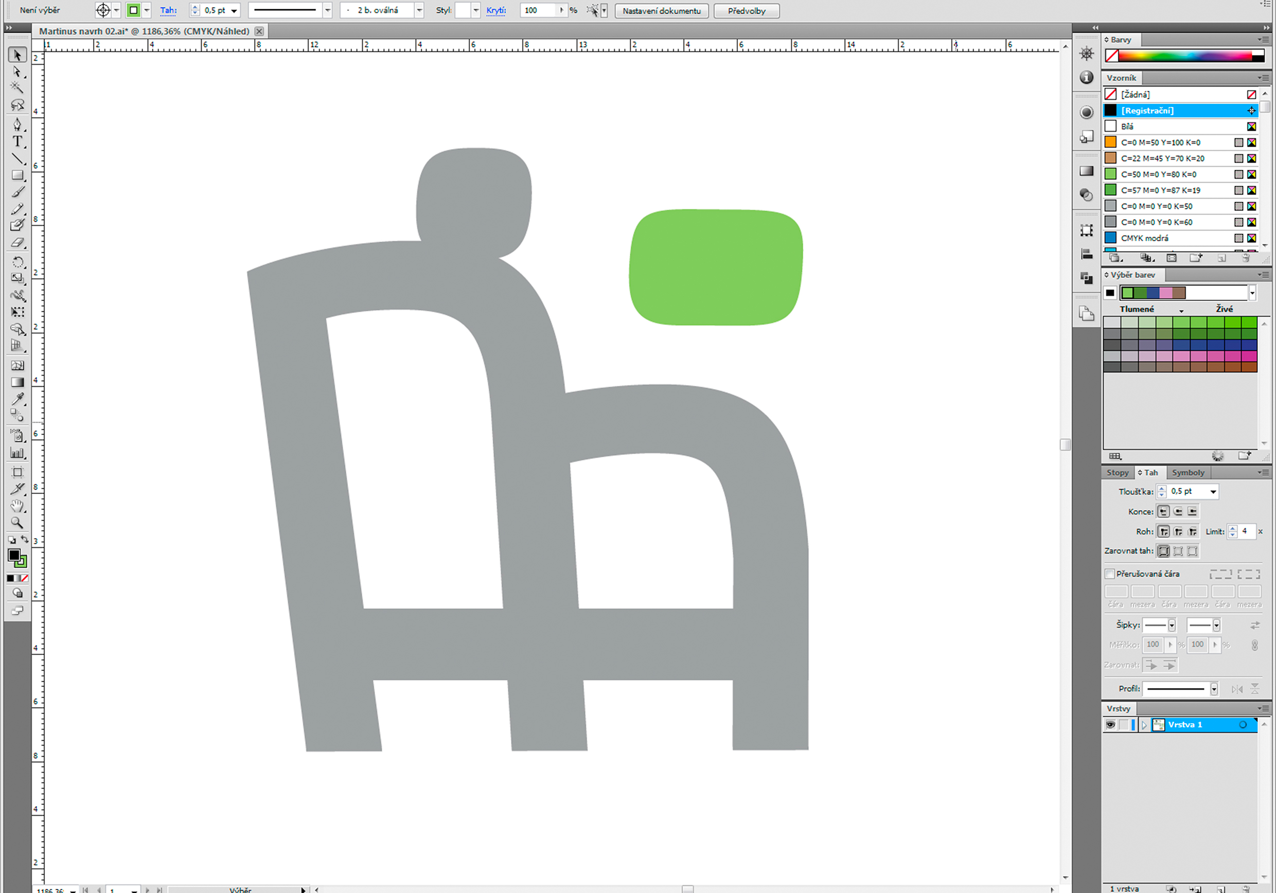Open the Tloušťka stroke weight dropdown
Image resolution: width=1276 pixels, height=893 pixels.
pos(1213,491)
